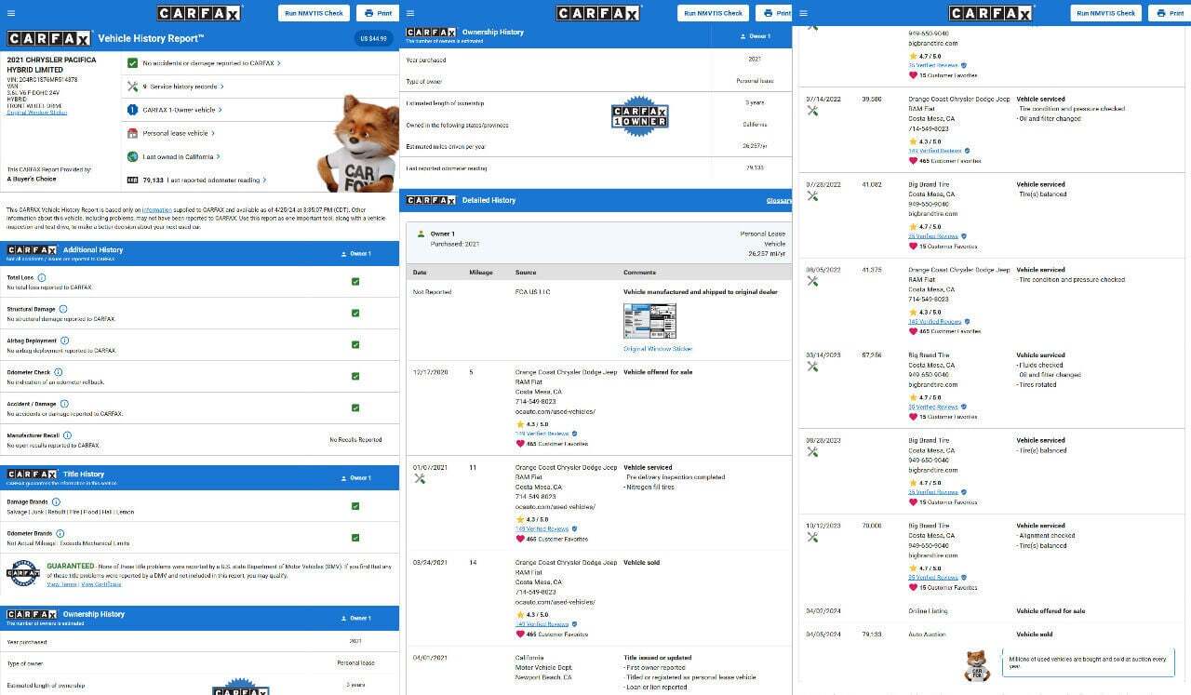Click the Print button in the left panel
This screenshot has width=1191, height=695.
[378, 13]
